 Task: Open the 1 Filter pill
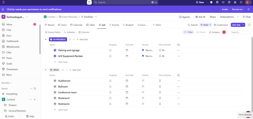point(188,32)
